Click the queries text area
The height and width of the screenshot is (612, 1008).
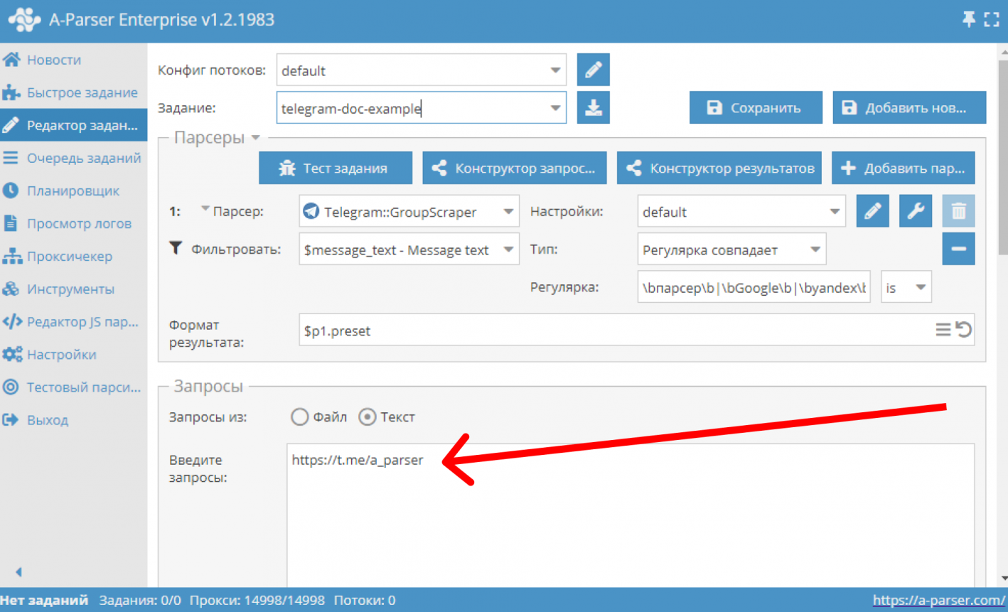(631, 516)
